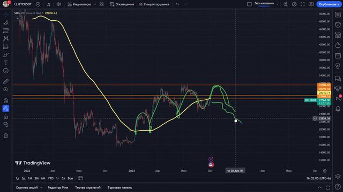343x192 pixels.
Task: Open quick search magnifier icon
Action: coord(286,4)
